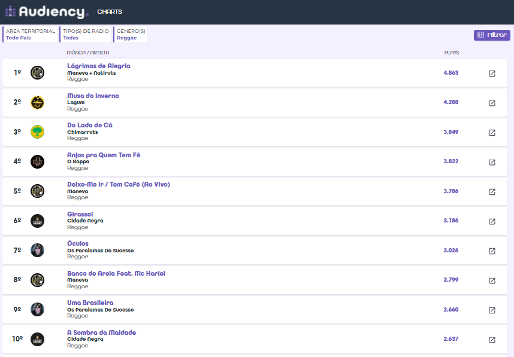Click the MÚSICA / ARTISTA column header
This screenshot has height=357, width=514.
point(88,53)
